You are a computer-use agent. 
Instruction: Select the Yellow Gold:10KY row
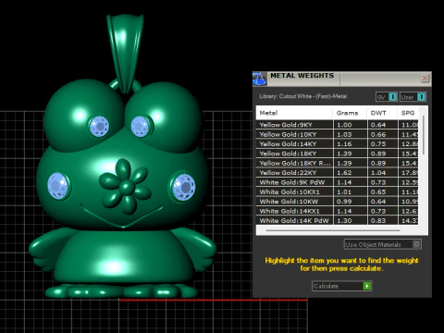point(337,134)
